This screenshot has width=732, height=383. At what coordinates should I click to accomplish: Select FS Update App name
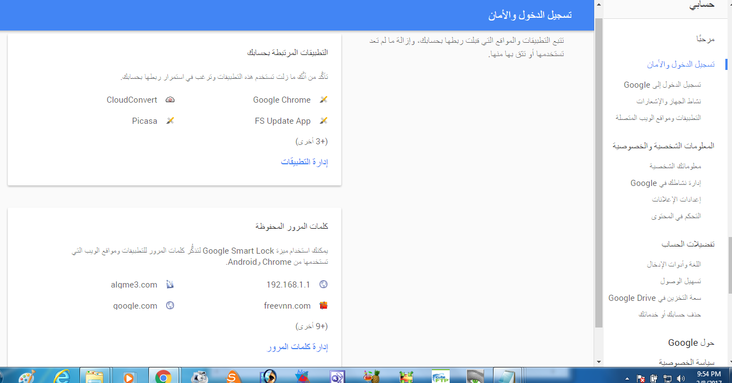pyautogui.click(x=283, y=121)
